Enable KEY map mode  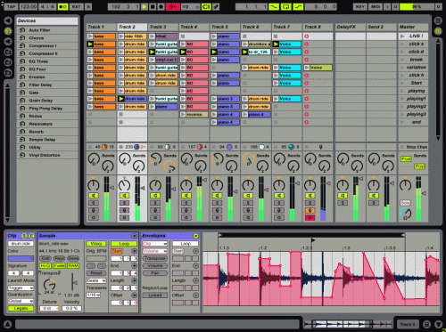coord(360,6)
